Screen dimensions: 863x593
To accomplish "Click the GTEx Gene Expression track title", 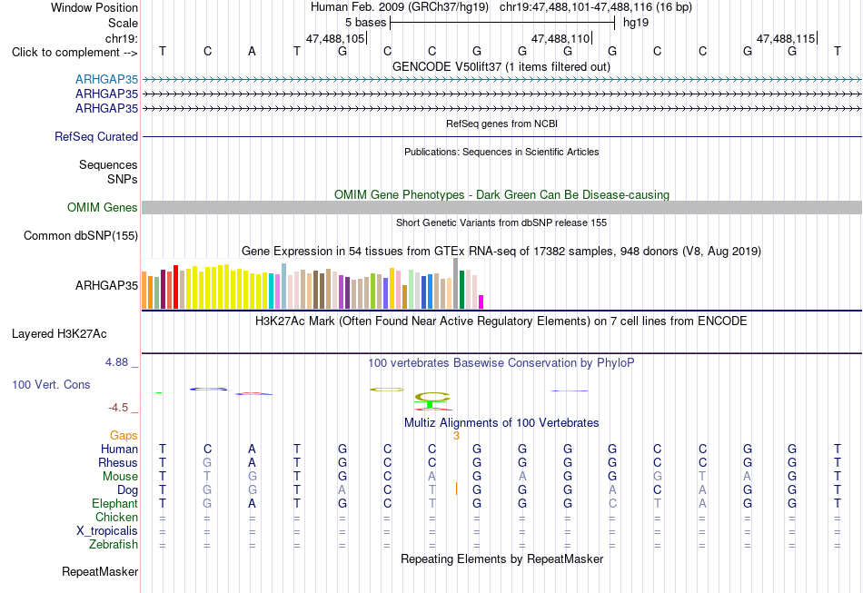I will coord(501,252).
